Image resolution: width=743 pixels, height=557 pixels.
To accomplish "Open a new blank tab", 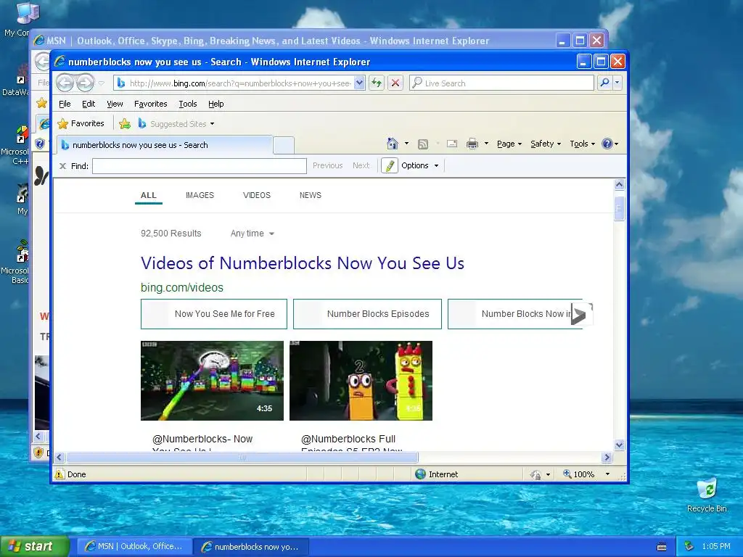I will tap(284, 145).
